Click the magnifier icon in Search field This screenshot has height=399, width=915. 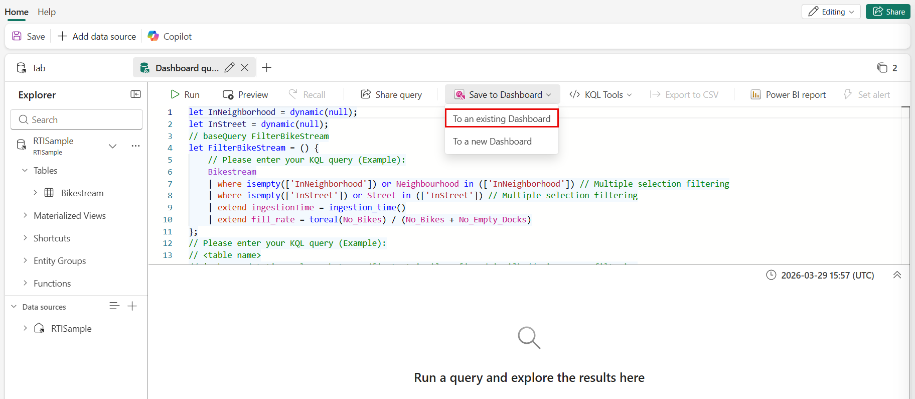[x=23, y=119]
